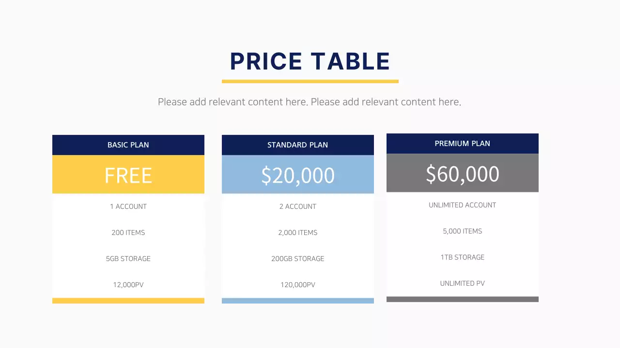Click the PREMIUM PLAN header
The image size is (620, 348).
[463, 144]
